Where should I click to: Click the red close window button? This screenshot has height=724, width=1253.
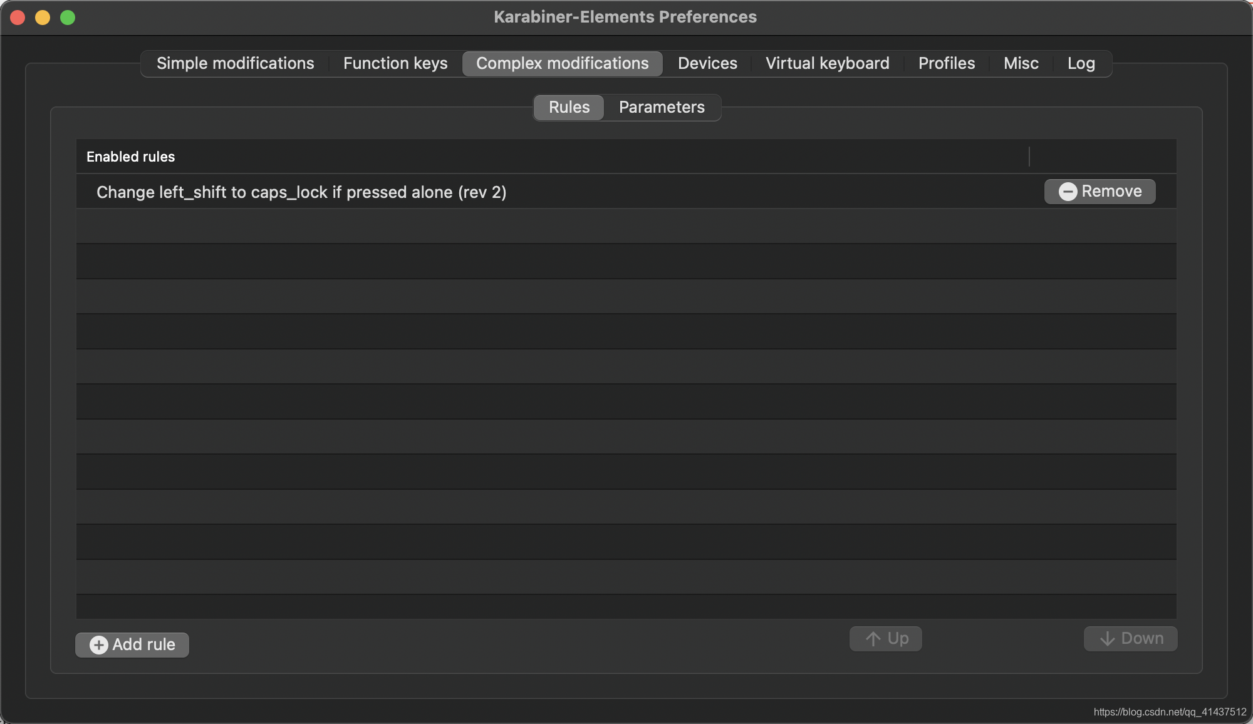pos(18,18)
